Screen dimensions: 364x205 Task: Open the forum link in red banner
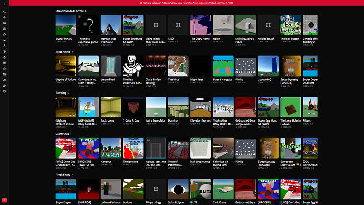(x=210, y=3)
